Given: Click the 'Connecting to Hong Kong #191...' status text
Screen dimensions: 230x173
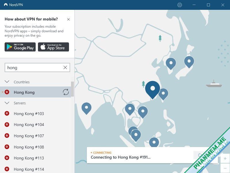Looking at the screenshot, I should 120,157.
